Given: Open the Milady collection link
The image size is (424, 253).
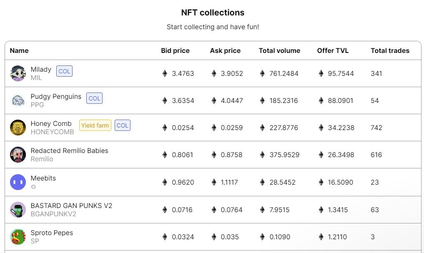Looking at the screenshot, I should click(41, 69).
